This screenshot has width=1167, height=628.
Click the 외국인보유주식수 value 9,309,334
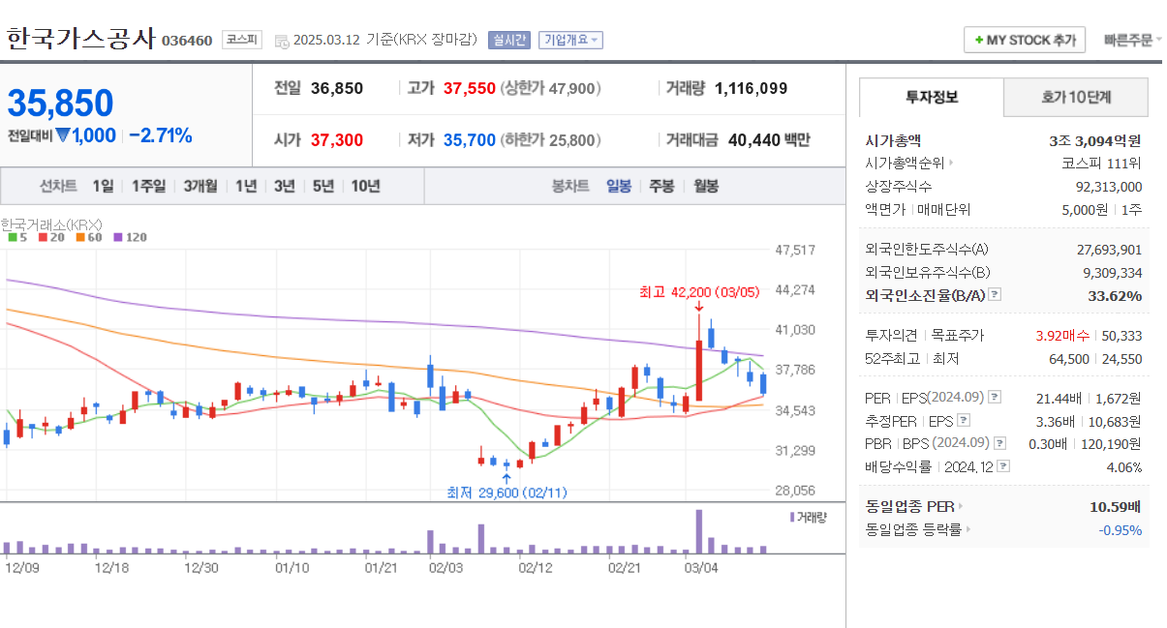pos(1113,272)
